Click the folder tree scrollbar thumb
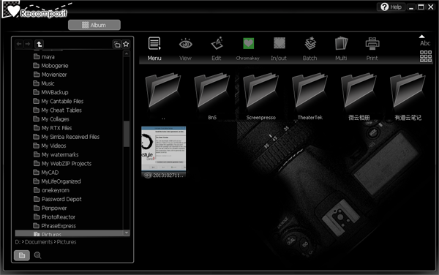This screenshot has height=275, width=439. click(x=127, y=134)
